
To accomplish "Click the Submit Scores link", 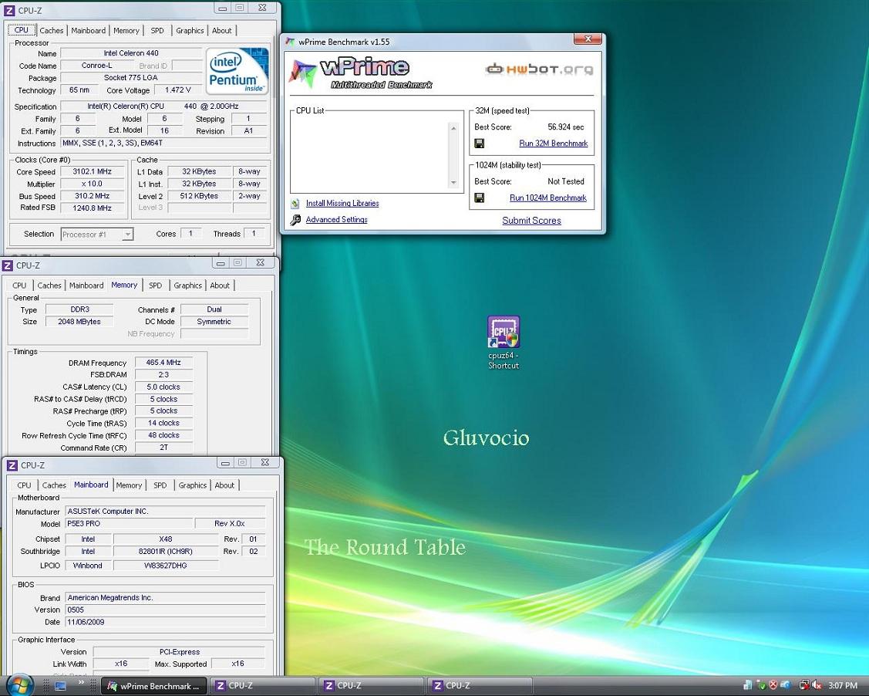I will pyautogui.click(x=531, y=221).
